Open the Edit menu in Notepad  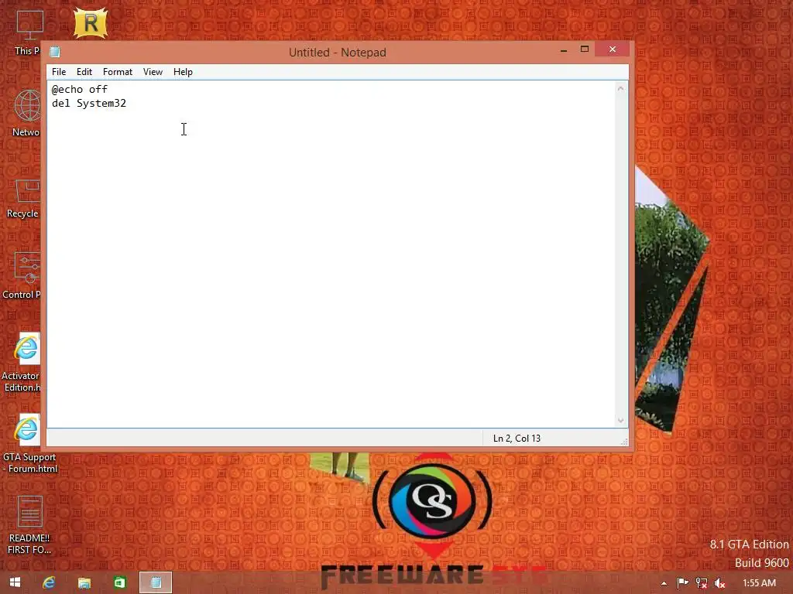84,72
